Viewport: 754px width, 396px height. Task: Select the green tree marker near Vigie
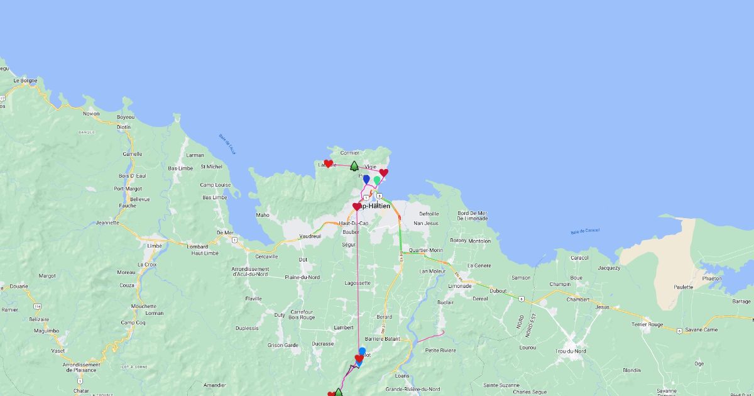coord(354,166)
